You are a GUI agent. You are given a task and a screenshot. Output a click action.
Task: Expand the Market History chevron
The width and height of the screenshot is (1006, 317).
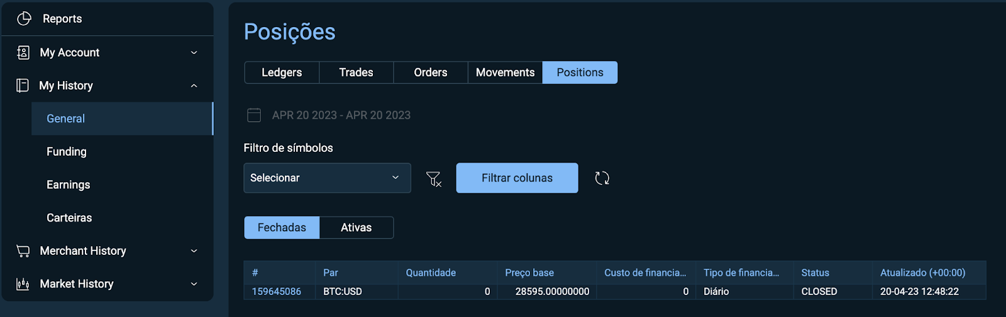click(x=194, y=284)
